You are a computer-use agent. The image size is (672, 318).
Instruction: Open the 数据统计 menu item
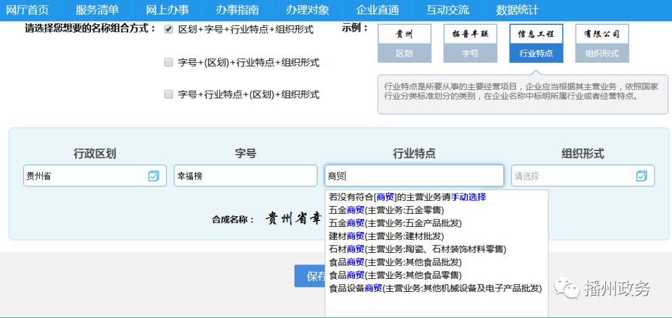click(x=517, y=10)
